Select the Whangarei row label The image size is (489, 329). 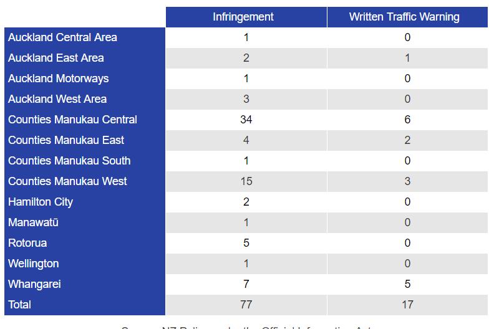tap(34, 284)
